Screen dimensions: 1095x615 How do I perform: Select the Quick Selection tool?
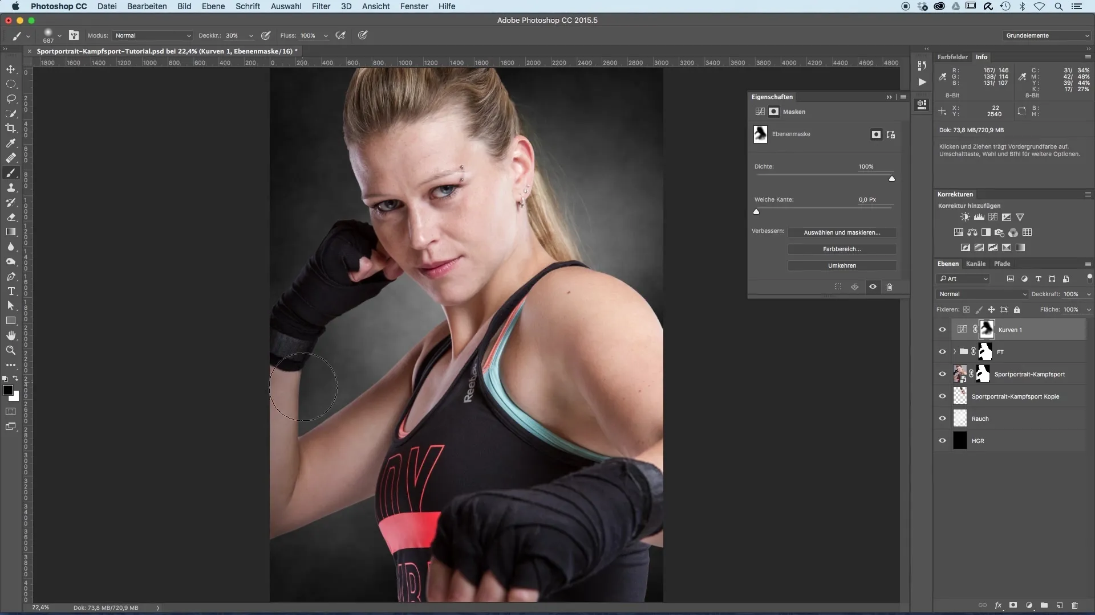tap(11, 114)
